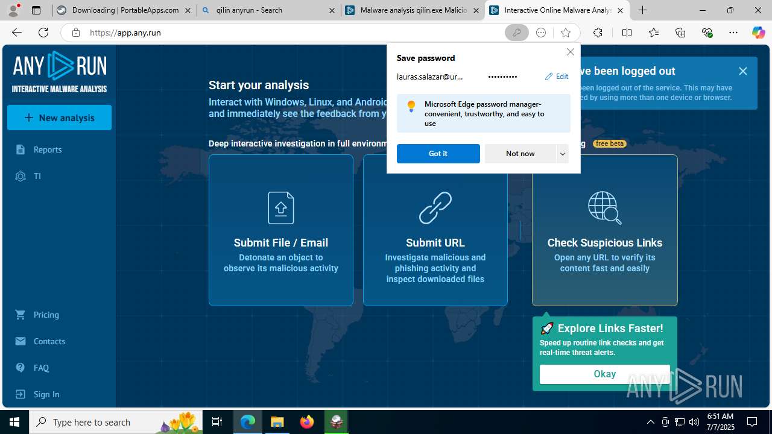Refresh the page
The height and width of the screenshot is (434, 772).
43,33
